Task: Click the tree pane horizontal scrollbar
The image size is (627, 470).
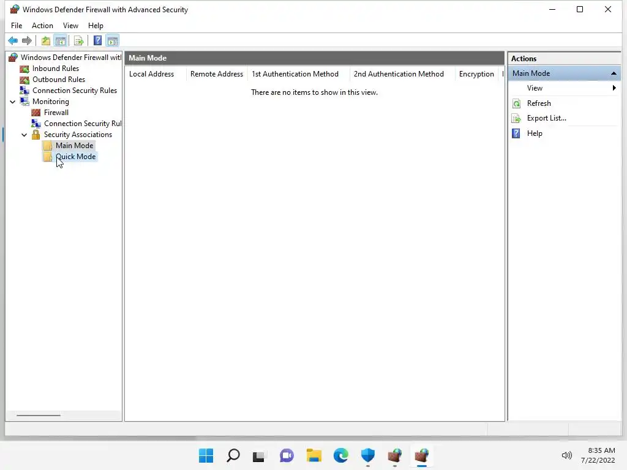Action: tap(39, 416)
